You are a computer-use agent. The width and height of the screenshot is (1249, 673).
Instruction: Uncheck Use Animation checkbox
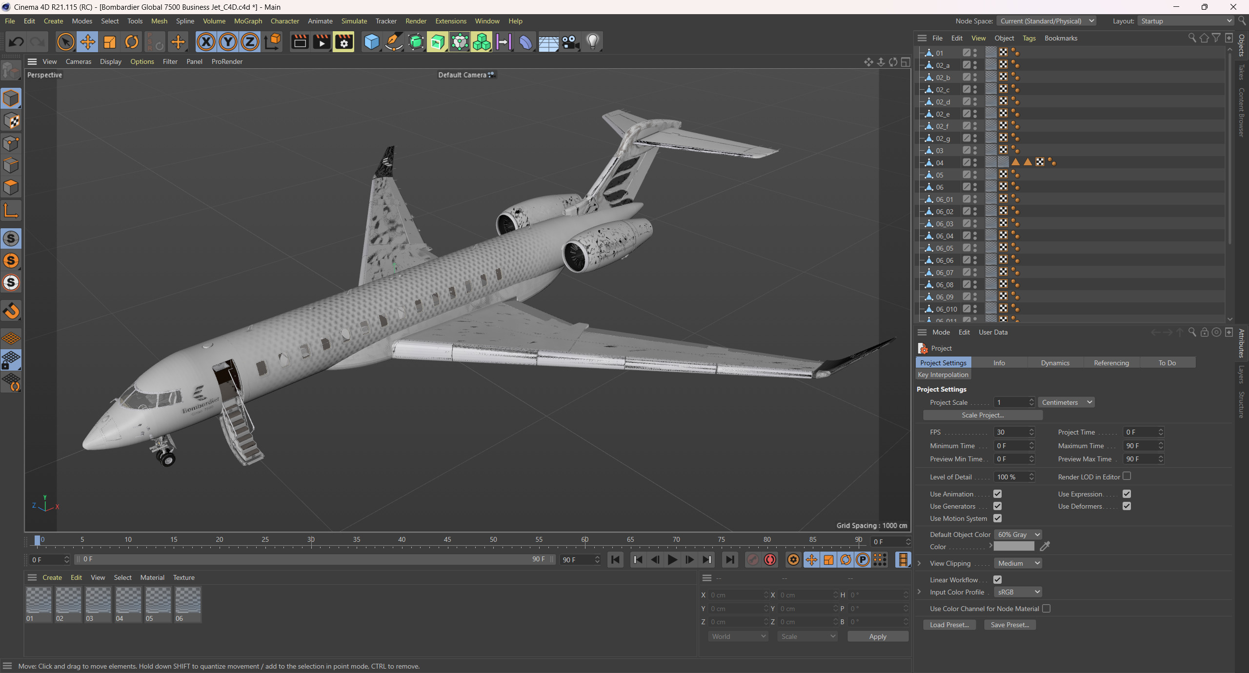998,494
